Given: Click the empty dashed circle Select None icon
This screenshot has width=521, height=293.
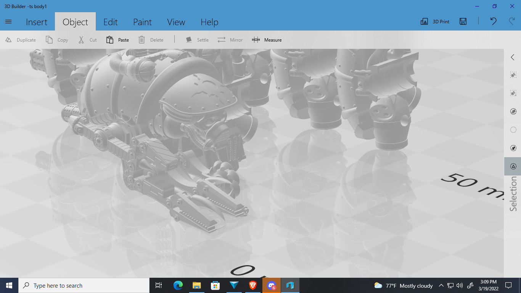Looking at the screenshot, I should point(513,130).
